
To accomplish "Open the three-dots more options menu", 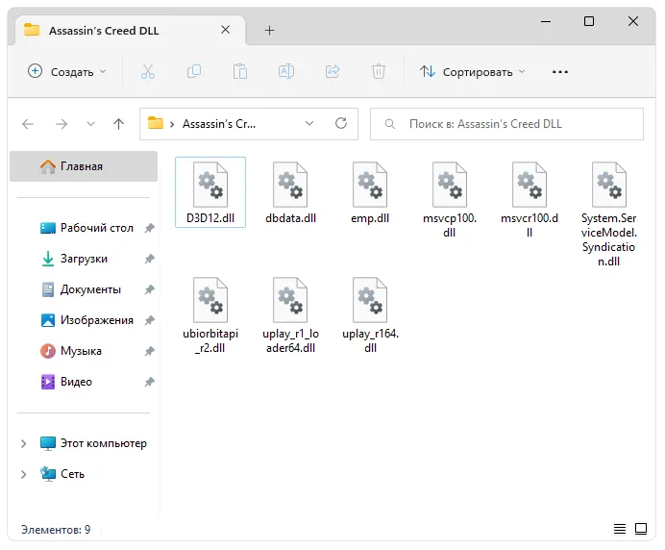I will tap(560, 72).
